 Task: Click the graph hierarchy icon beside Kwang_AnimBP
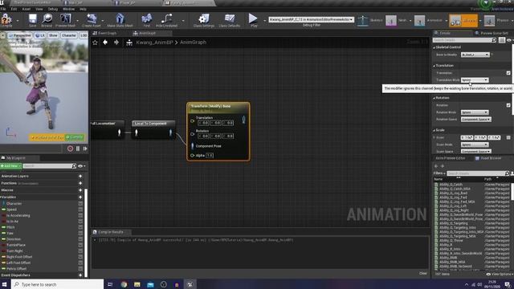tap(129, 43)
